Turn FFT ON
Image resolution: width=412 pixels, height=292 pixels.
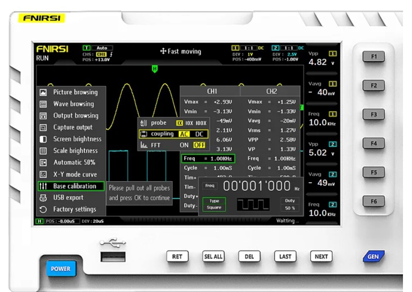(x=184, y=145)
